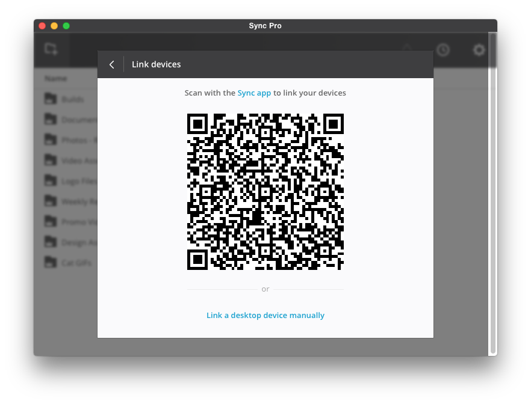Open the history clock icon
This screenshot has width=531, height=404.
[x=442, y=50]
